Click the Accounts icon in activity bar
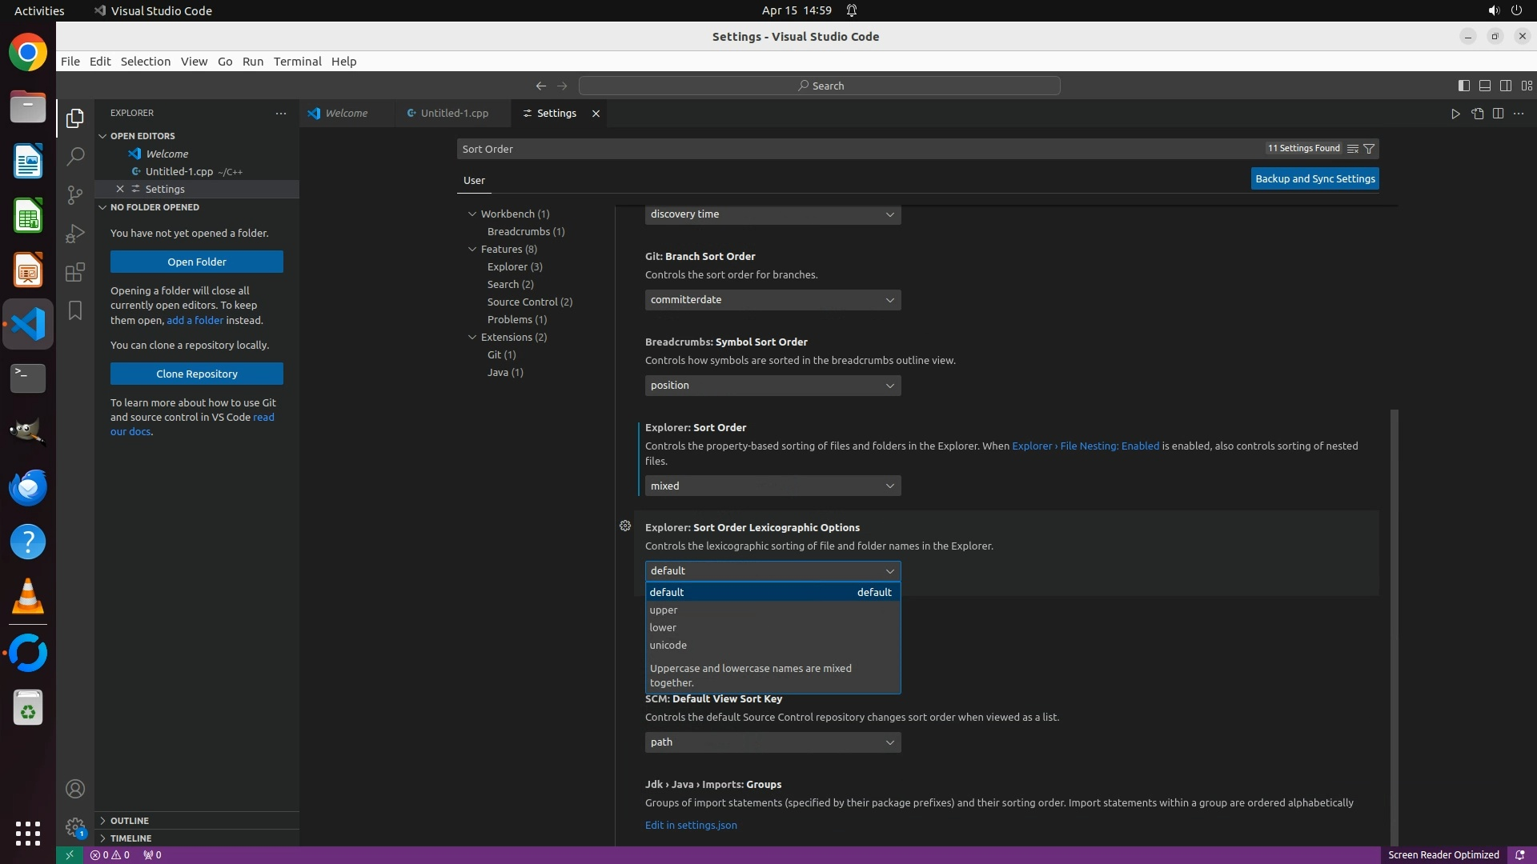 75,789
